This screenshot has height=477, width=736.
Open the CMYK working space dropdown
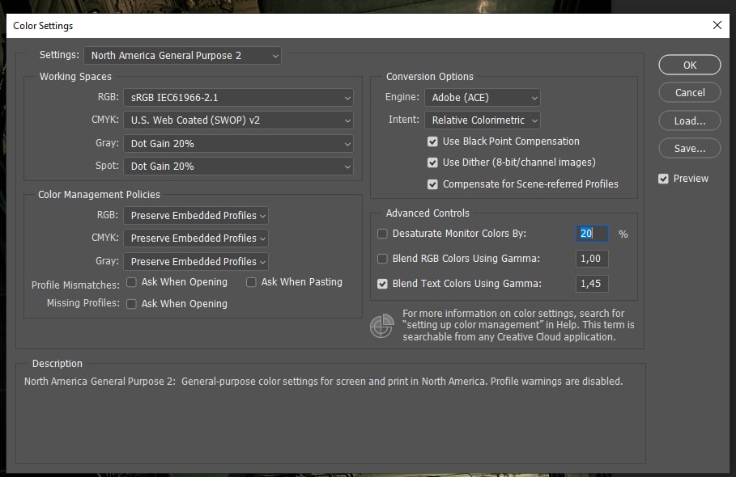238,120
